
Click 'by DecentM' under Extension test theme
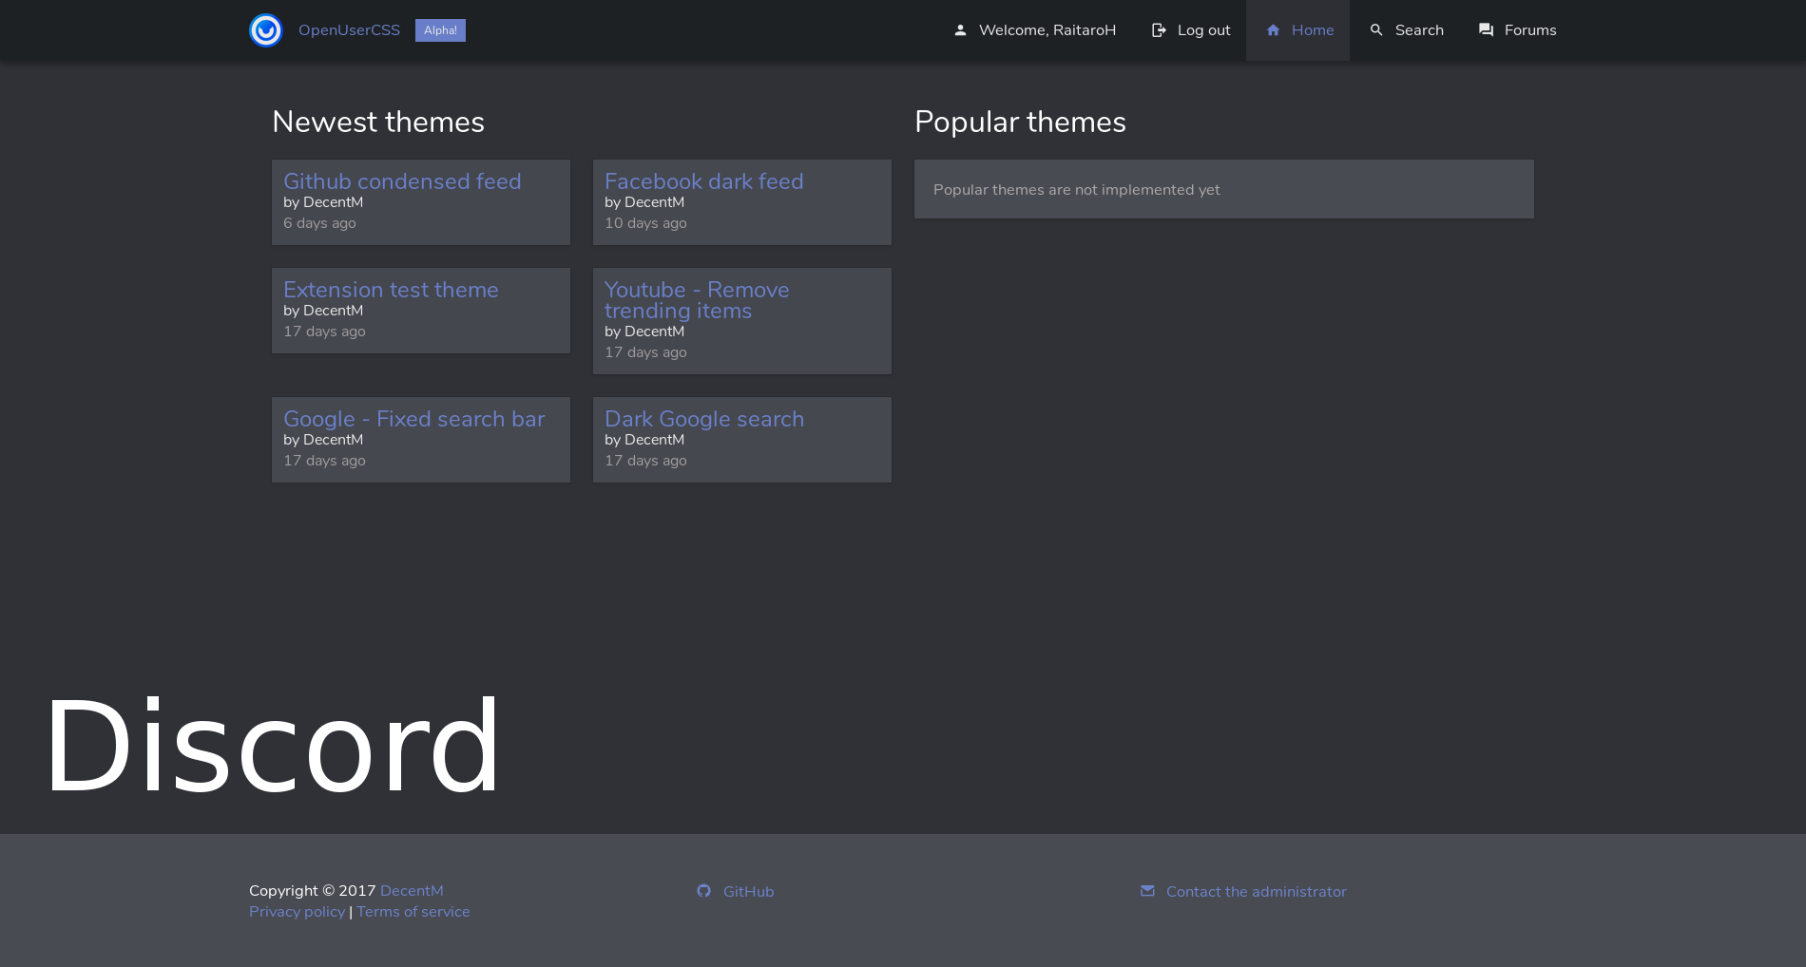[323, 311]
